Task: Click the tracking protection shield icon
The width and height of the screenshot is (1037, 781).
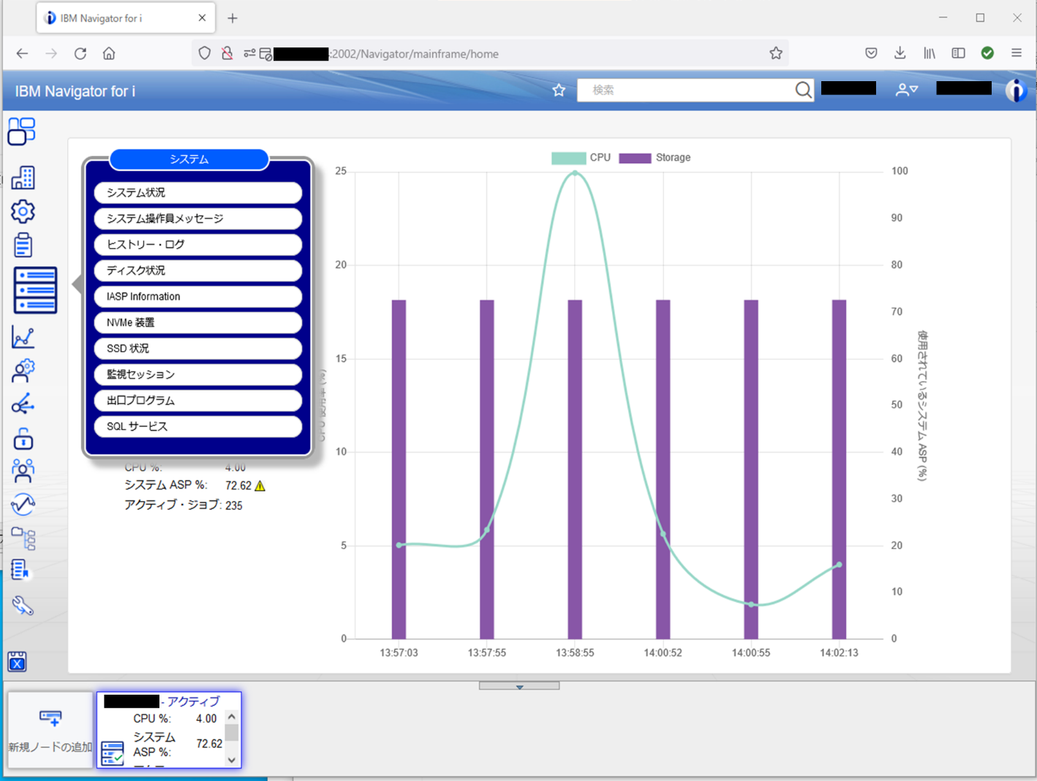Action: tap(205, 53)
